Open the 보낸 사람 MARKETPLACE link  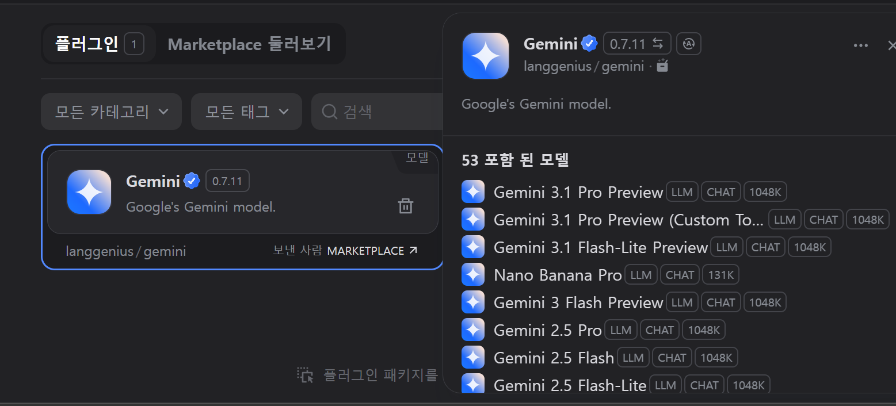[x=345, y=251]
